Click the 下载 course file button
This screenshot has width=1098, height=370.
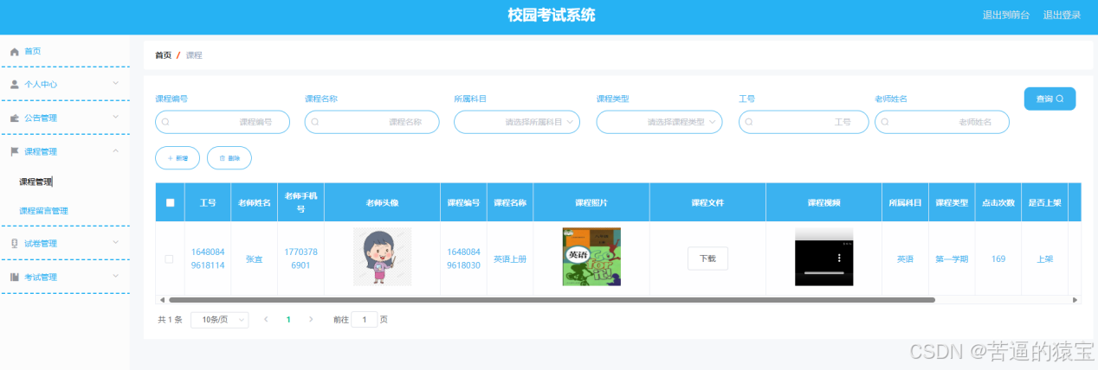tap(707, 258)
